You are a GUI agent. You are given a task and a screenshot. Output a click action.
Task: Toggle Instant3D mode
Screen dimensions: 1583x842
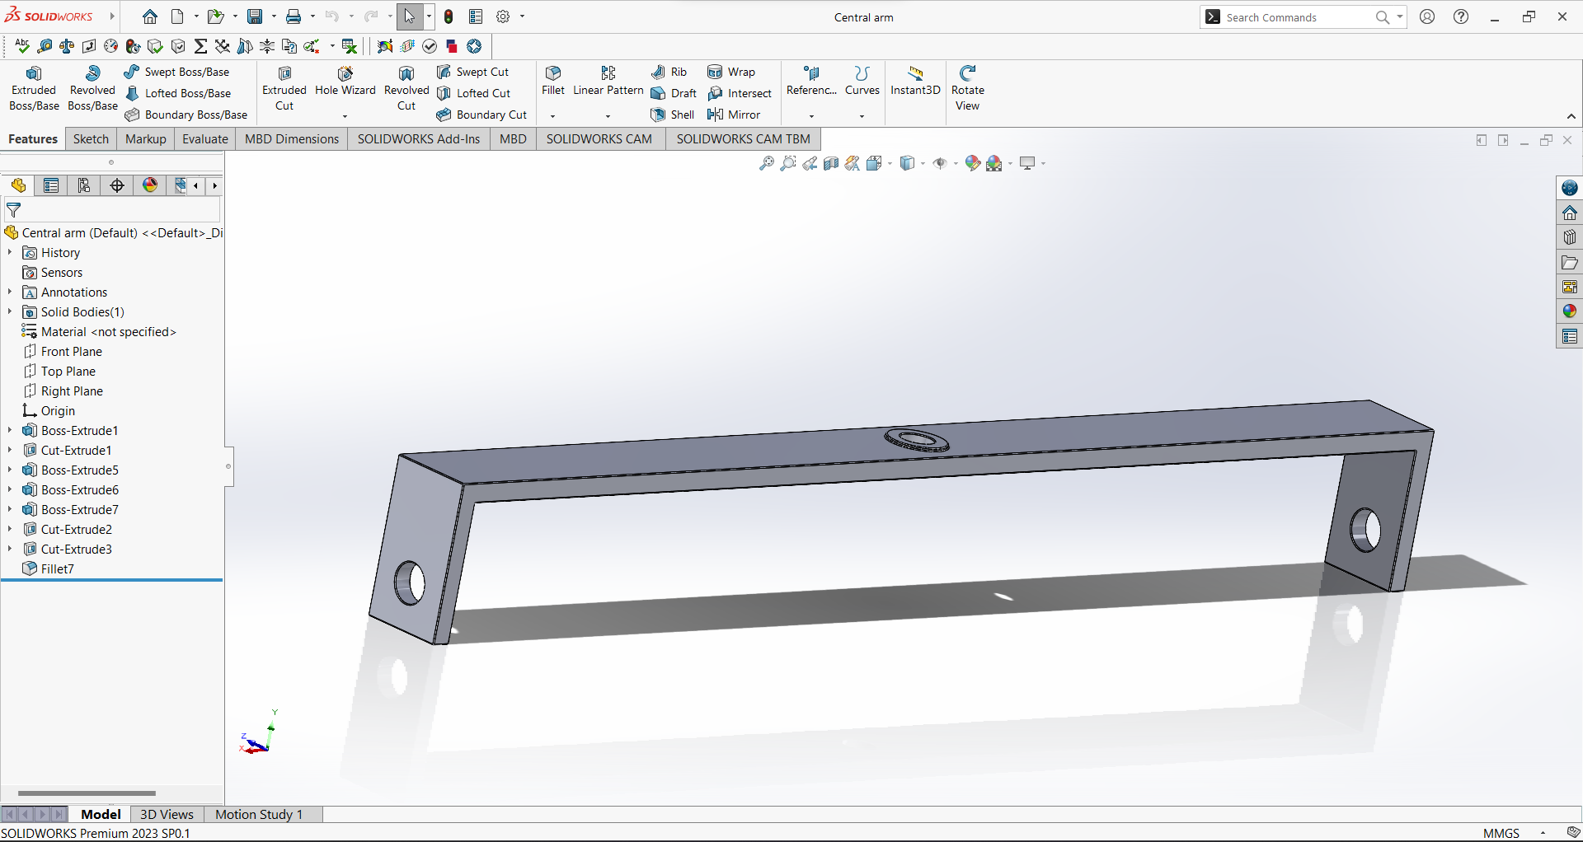coord(915,81)
